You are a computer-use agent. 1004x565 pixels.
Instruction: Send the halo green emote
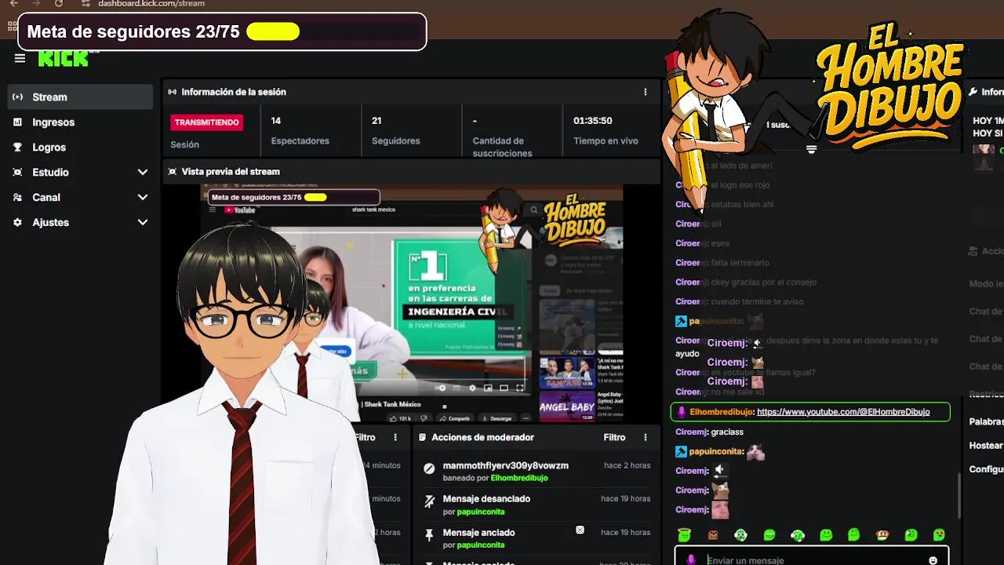coord(684,535)
